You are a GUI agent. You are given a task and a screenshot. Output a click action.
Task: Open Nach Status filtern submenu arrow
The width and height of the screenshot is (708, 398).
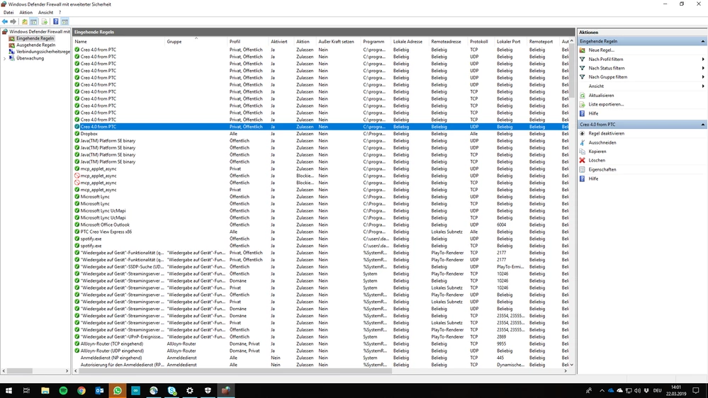pos(703,68)
